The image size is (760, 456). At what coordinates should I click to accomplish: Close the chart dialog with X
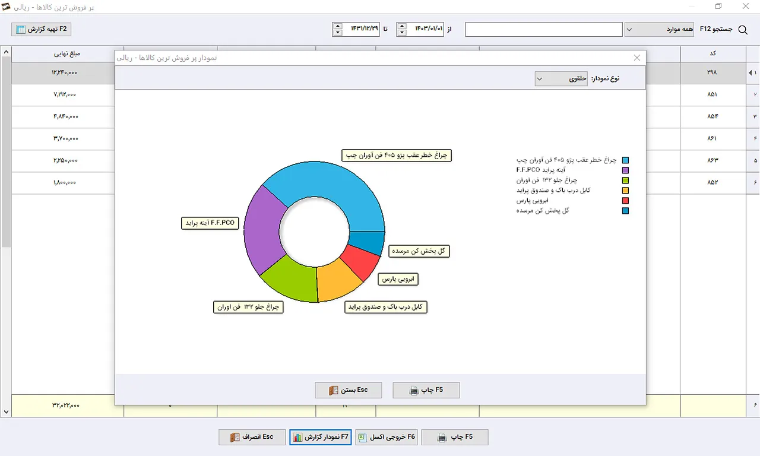pyautogui.click(x=637, y=58)
